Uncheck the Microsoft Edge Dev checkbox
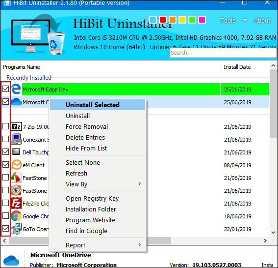The image size is (278, 268). [6, 89]
